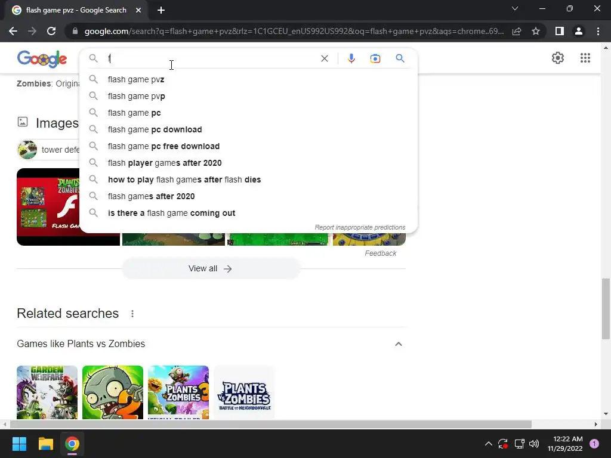Screen dimensions: 611x458
Task: Start a voice search with the microphone
Action: point(351,58)
